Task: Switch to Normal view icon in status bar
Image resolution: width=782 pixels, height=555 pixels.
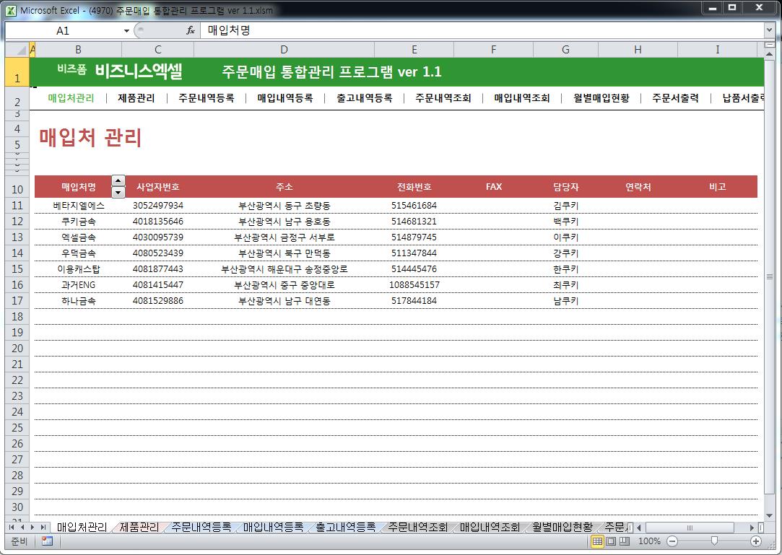Action: (597, 541)
